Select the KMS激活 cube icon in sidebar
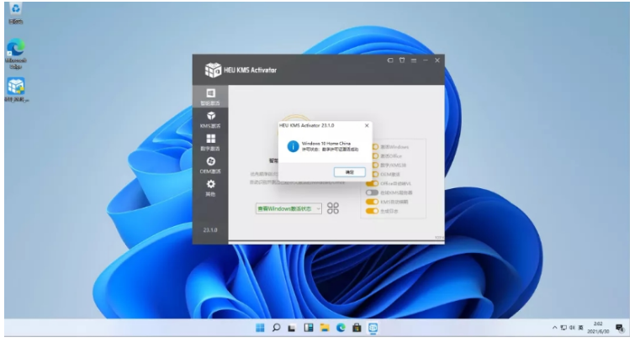Screen dimensions: 635x342 (x=210, y=118)
